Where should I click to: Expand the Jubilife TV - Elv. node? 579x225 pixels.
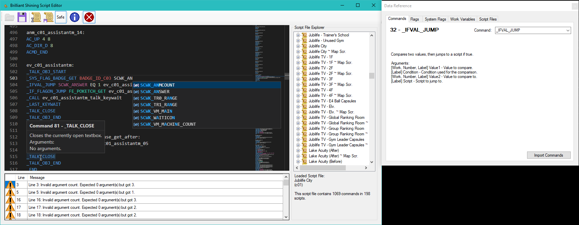tap(298, 106)
